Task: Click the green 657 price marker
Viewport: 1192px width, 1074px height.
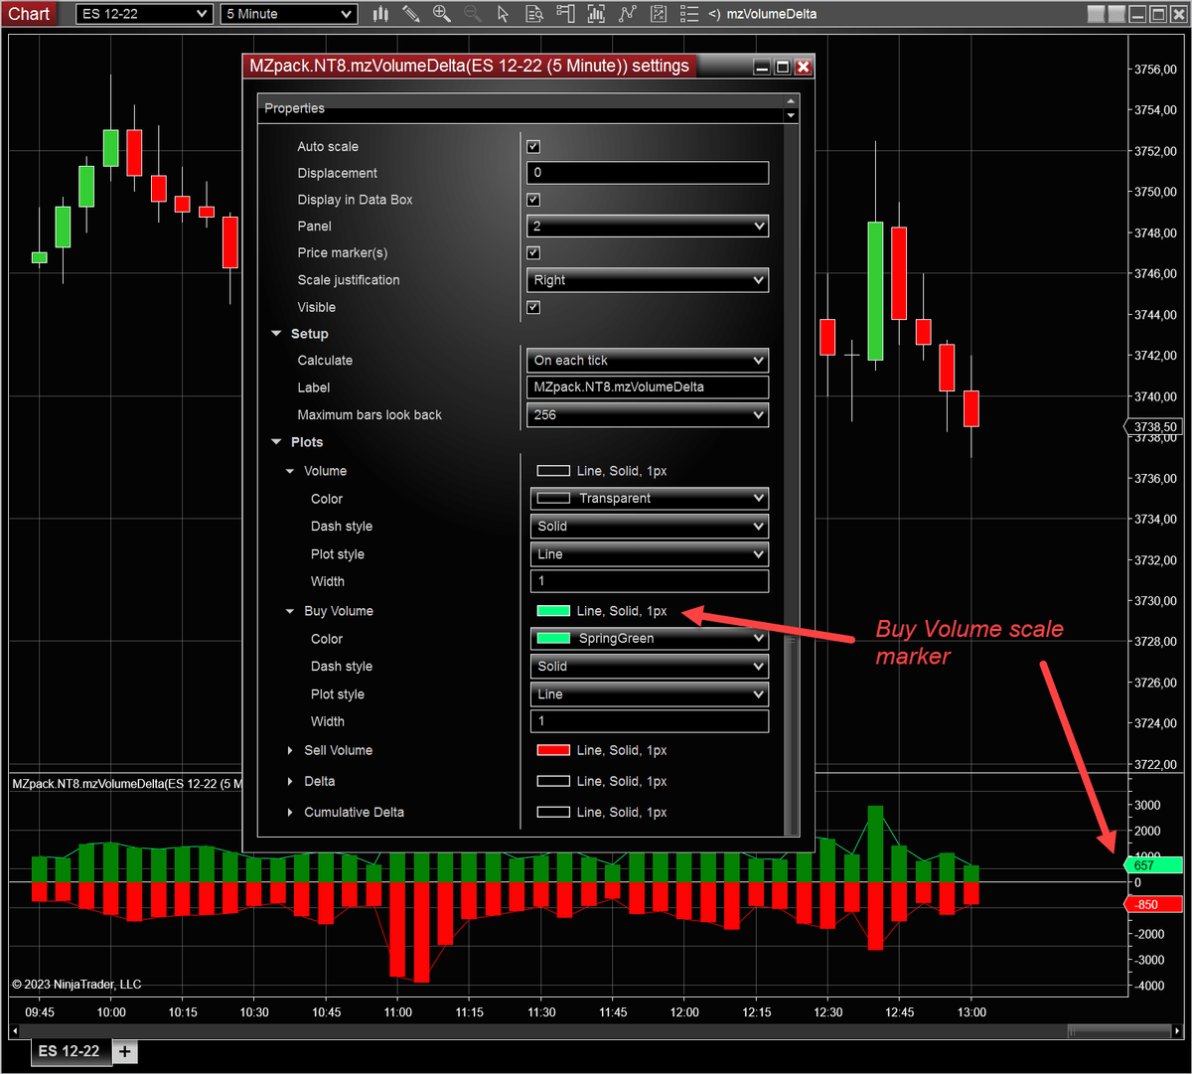Action: coord(1152,865)
